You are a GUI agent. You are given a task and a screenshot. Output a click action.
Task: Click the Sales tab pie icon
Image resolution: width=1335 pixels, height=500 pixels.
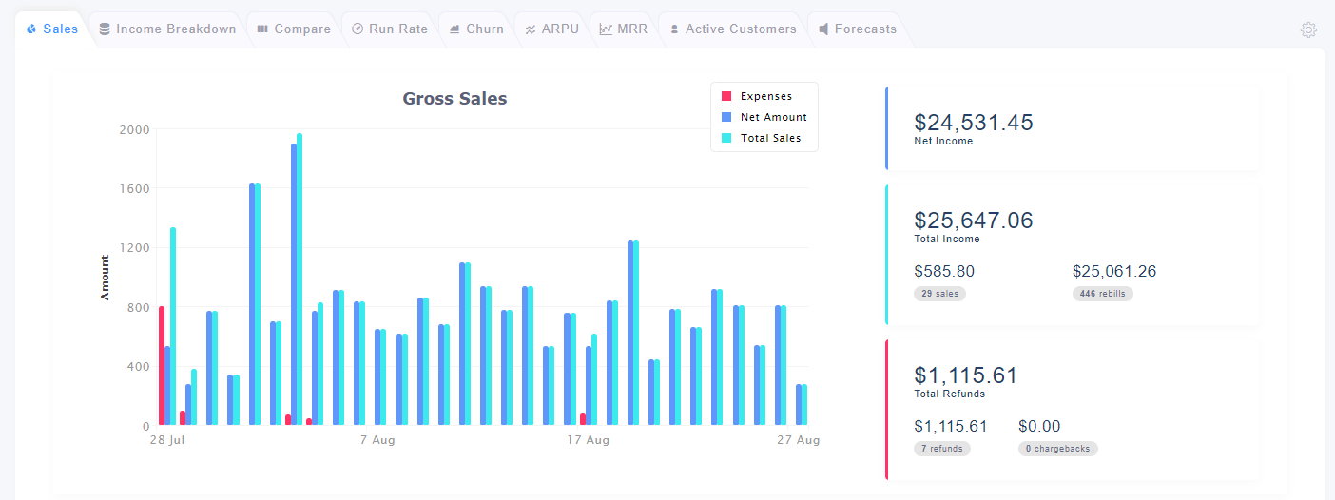tap(32, 29)
